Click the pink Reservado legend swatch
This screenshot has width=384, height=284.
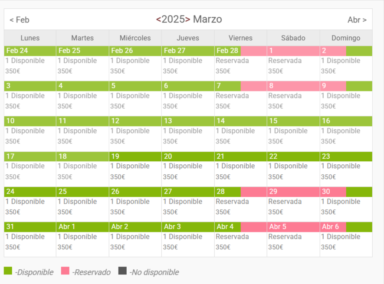(65, 271)
